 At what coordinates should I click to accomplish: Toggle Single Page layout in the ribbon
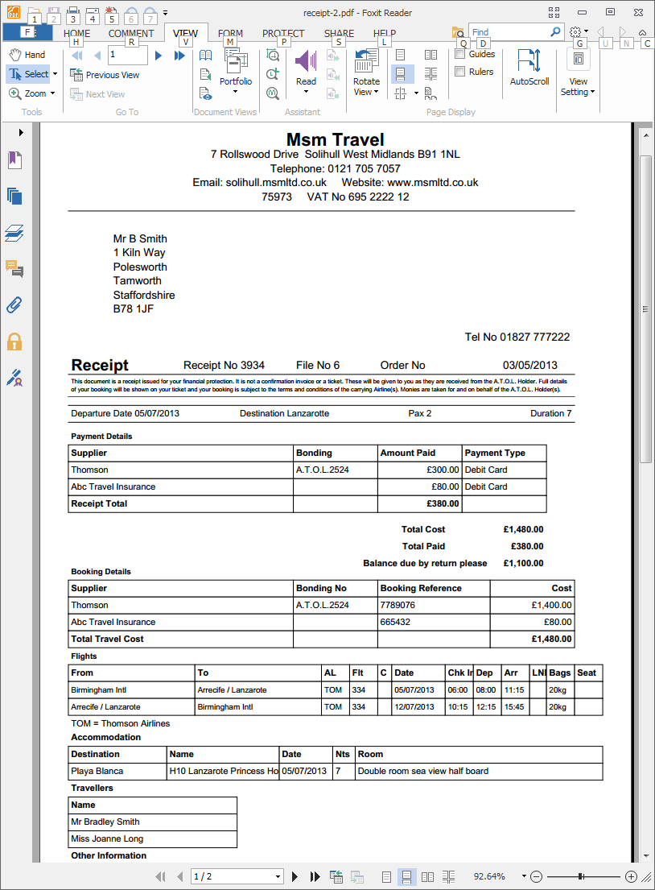[401, 55]
